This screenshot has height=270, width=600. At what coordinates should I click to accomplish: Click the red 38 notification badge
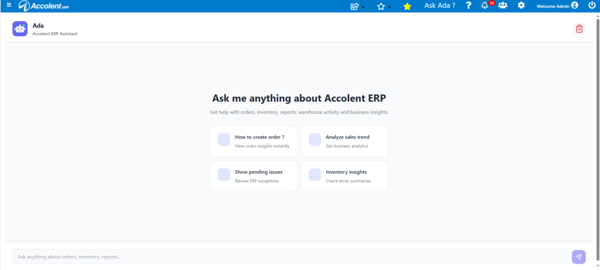492,3
